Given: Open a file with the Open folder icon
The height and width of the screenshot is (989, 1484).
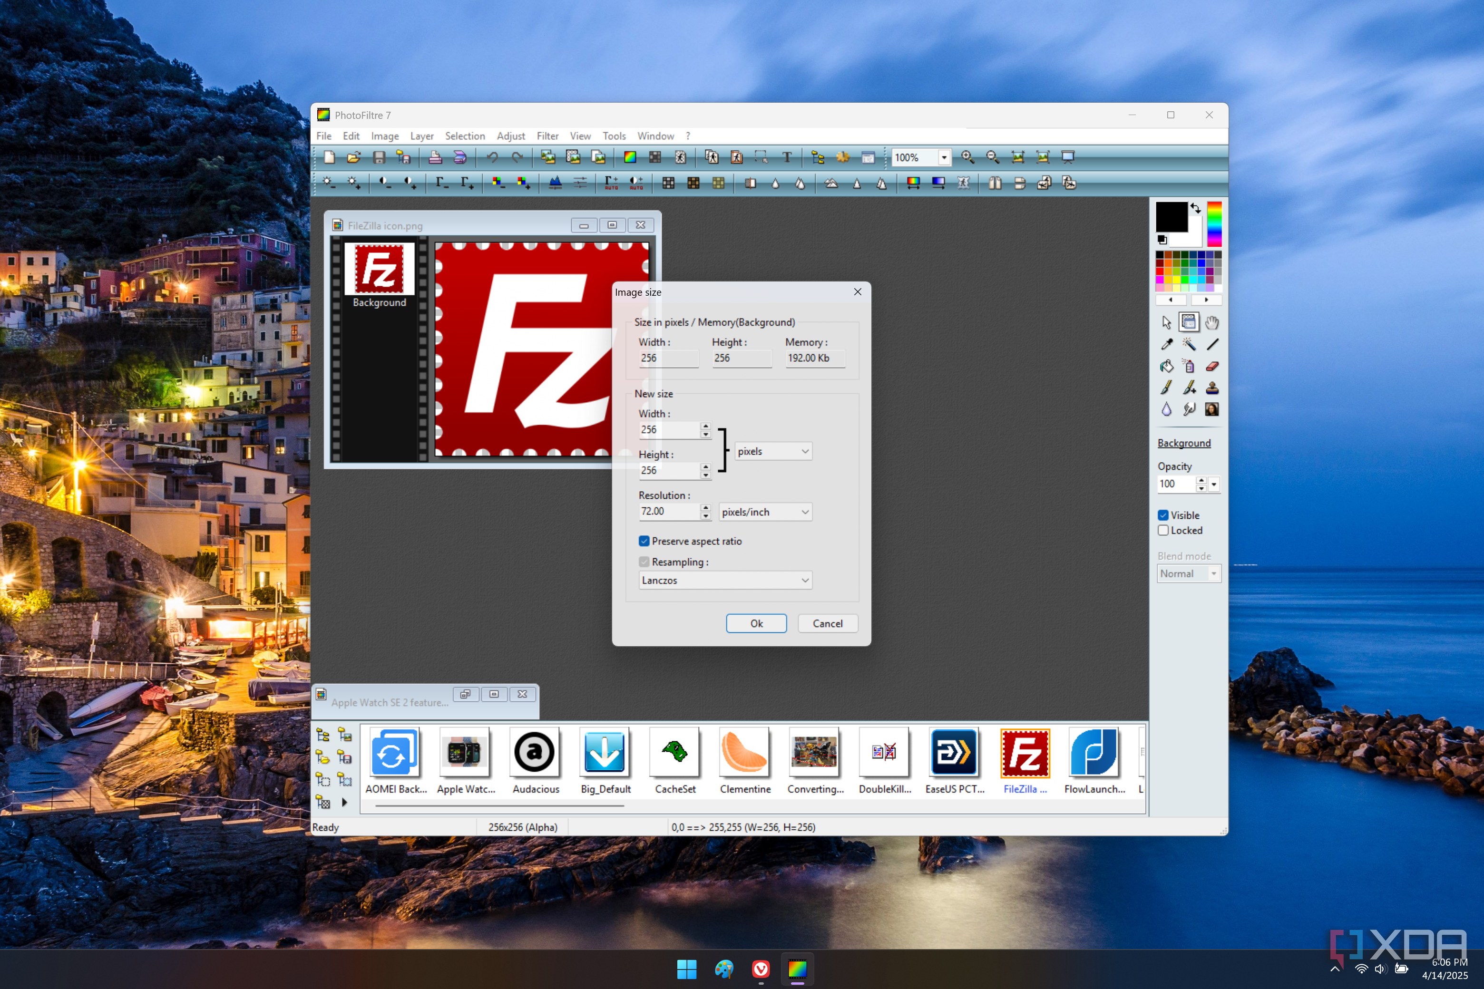Looking at the screenshot, I should (x=353, y=157).
